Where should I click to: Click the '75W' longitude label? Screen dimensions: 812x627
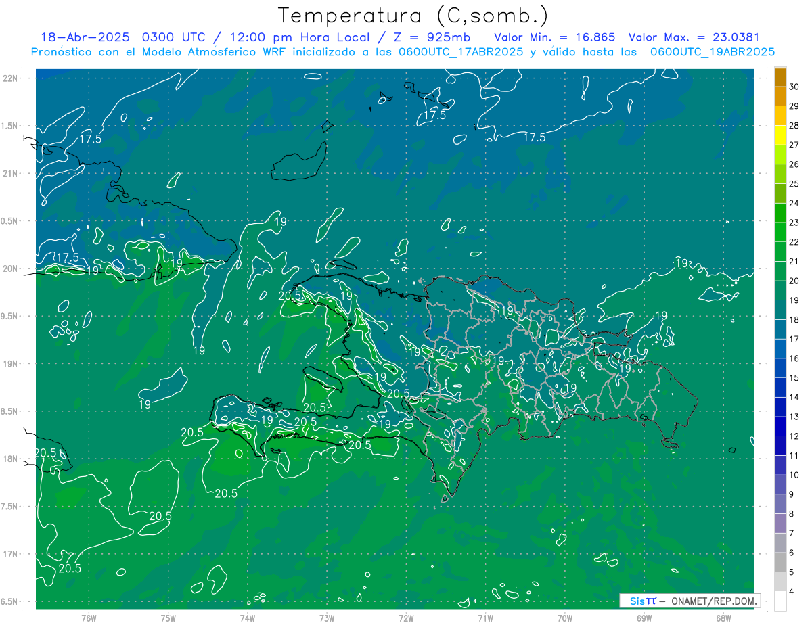[168, 618]
